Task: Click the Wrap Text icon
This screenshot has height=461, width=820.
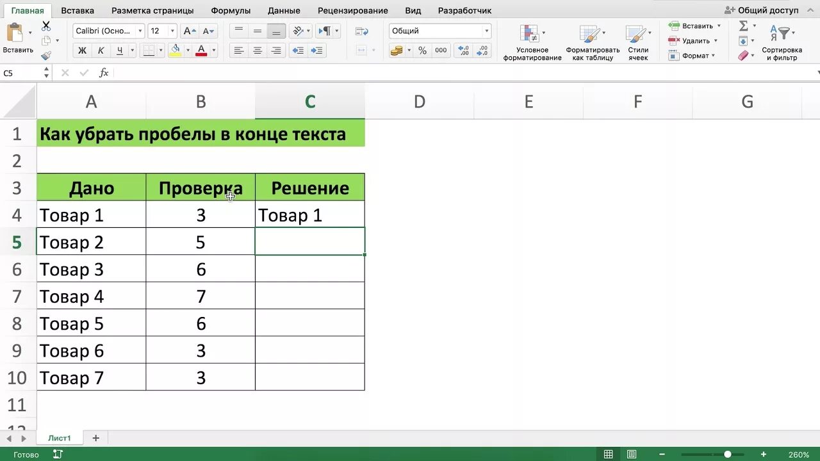Action: pos(361,31)
